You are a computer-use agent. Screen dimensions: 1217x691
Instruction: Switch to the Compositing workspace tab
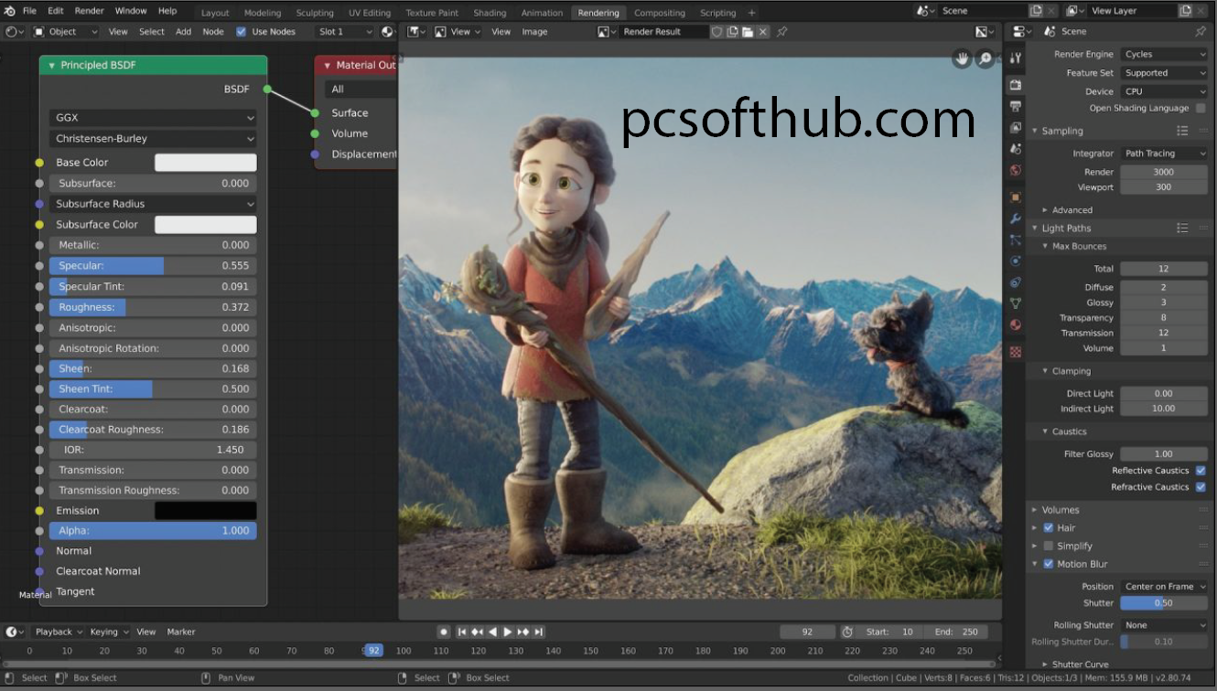(660, 13)
